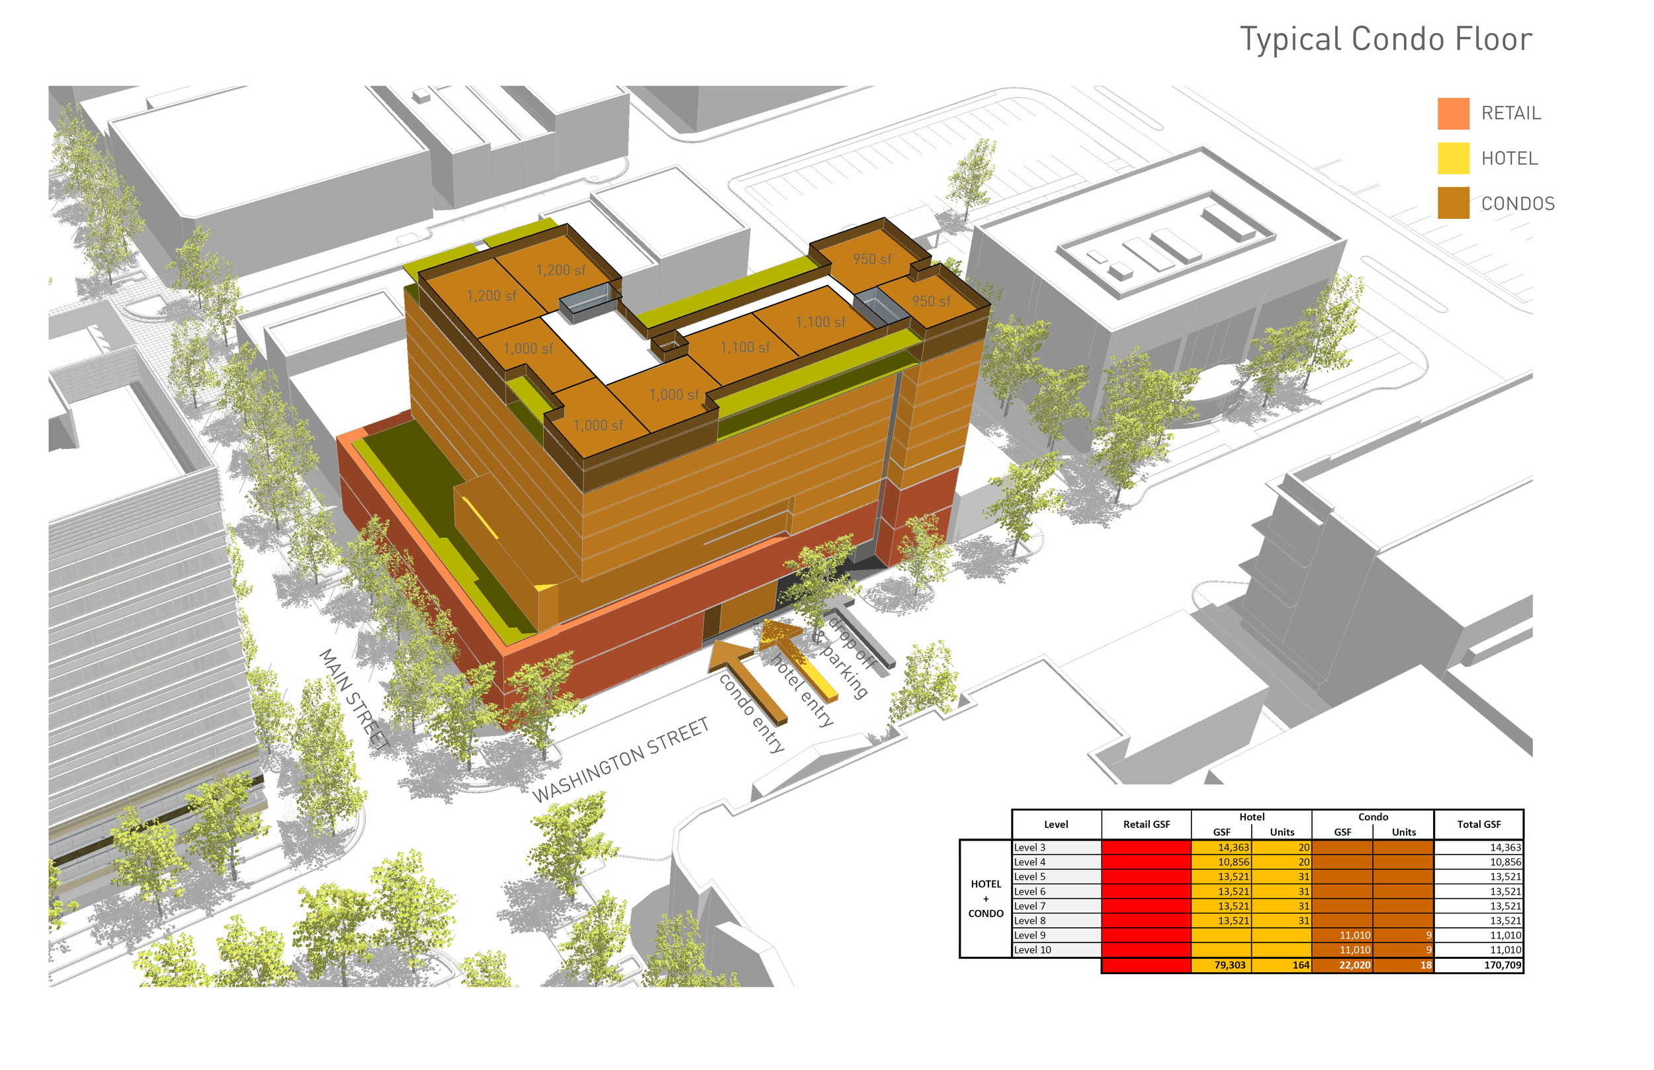The height and width of the screenshot is (1070, 1654).
Task: Click Level 5 hotel units cell 31
Action: click(1282, 877)
